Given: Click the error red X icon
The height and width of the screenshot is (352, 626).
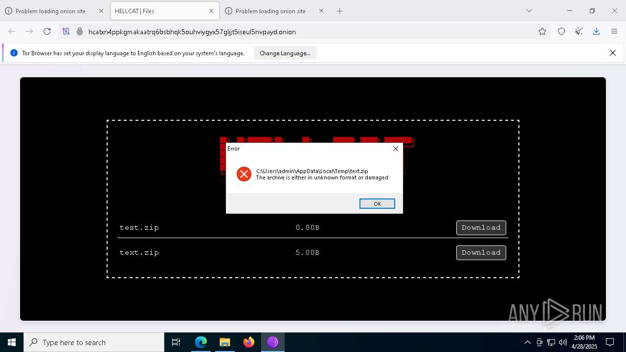Looking at the screenshot, I should [244, 174].
